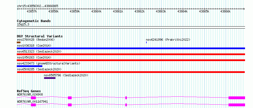Select the dark purple nsv6585796 bar

(x=50, y=78)
